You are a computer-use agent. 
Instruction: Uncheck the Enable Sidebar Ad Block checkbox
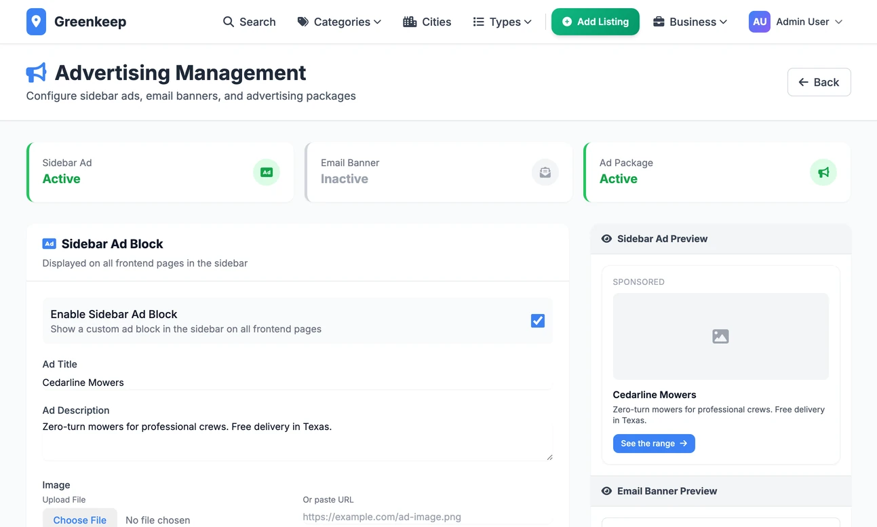(x=538, y=321)
